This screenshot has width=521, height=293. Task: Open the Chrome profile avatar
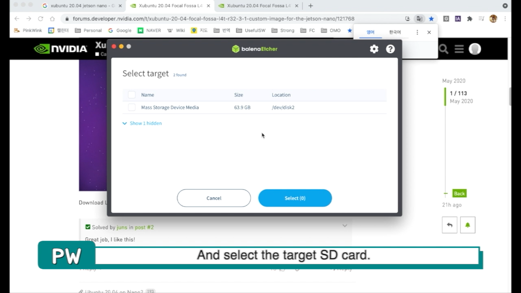click(x=493, y=19)
